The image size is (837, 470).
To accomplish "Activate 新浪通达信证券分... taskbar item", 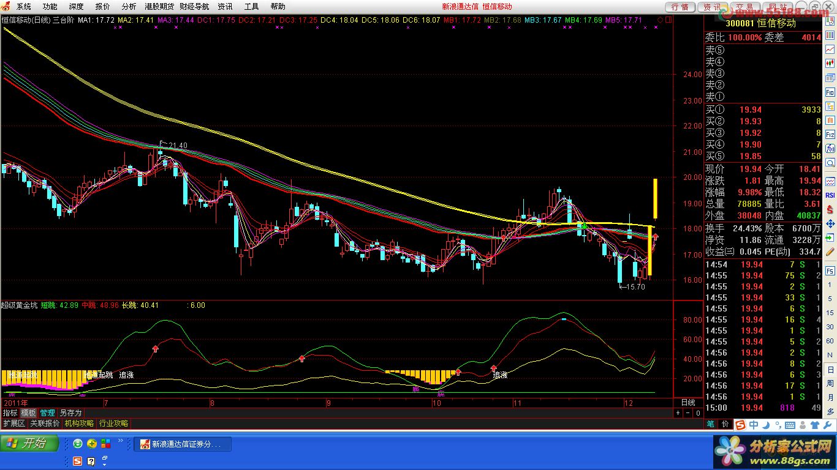I will point(183,444).
